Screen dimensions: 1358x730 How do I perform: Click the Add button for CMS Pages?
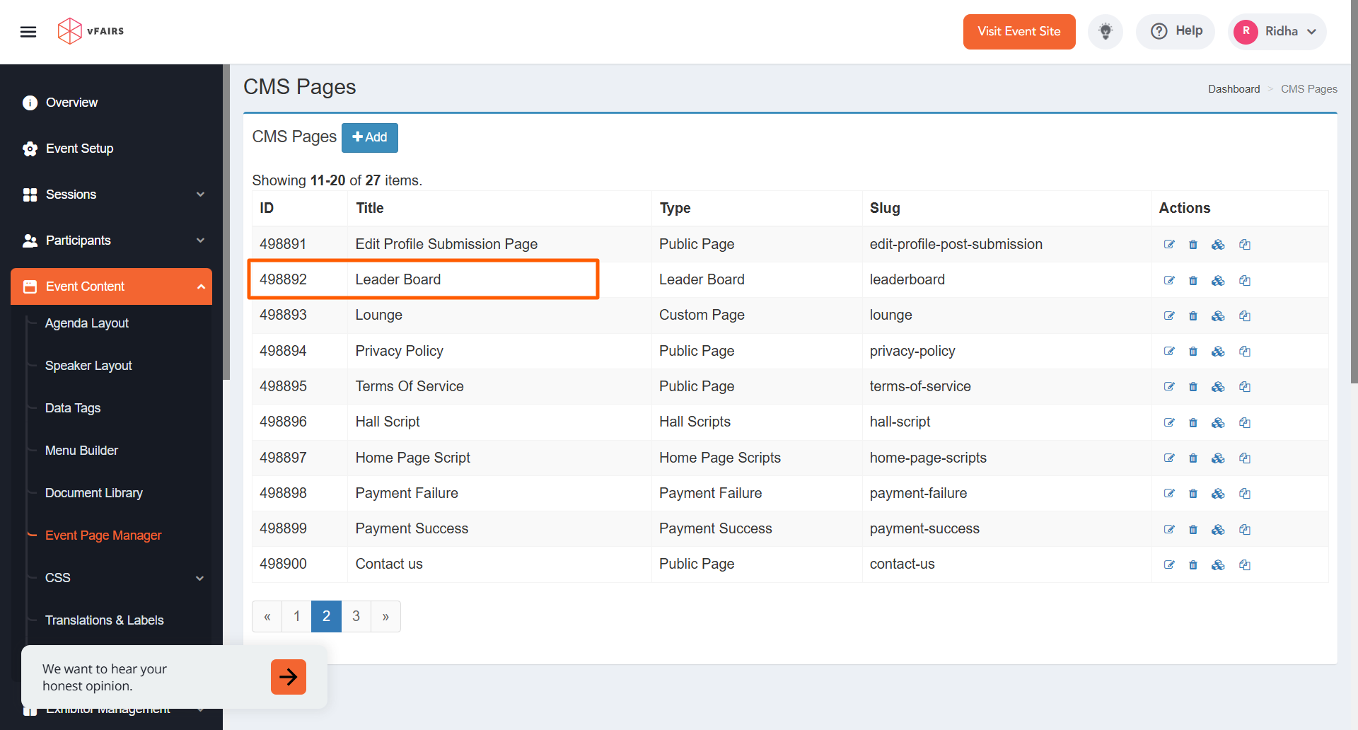pyautogui.click(x=369, y=137)
